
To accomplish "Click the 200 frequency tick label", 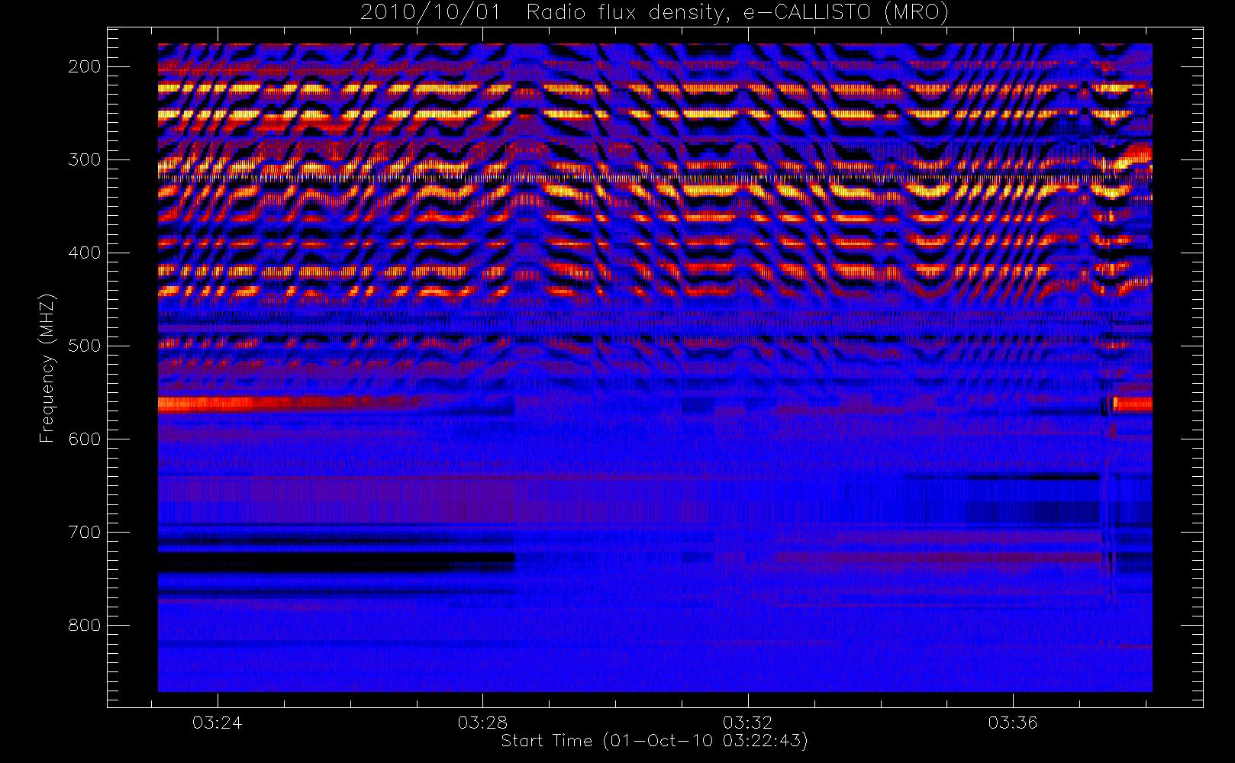I will (x=85, y=66).
